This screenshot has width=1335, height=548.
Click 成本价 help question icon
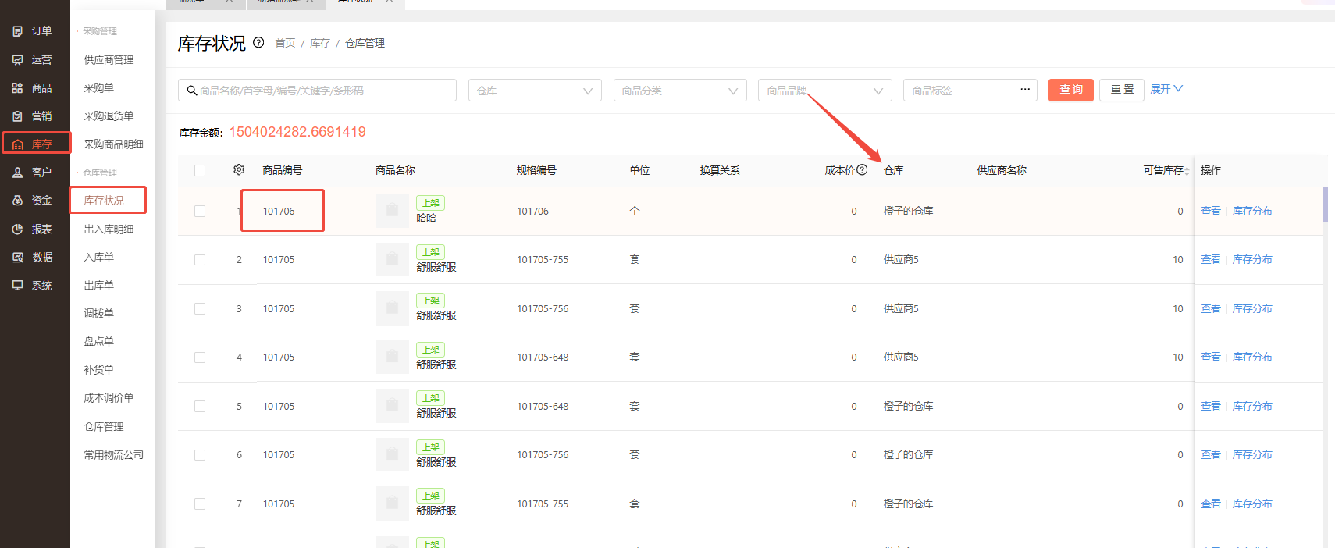tap(862, 169)
